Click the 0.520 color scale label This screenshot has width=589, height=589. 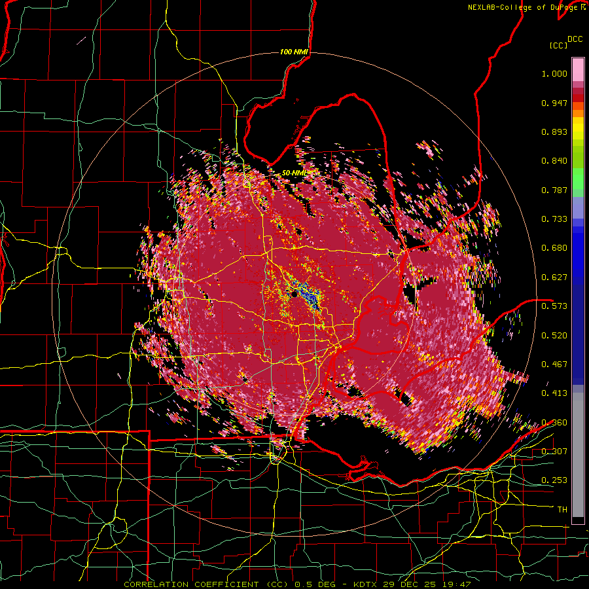point(554,336)
